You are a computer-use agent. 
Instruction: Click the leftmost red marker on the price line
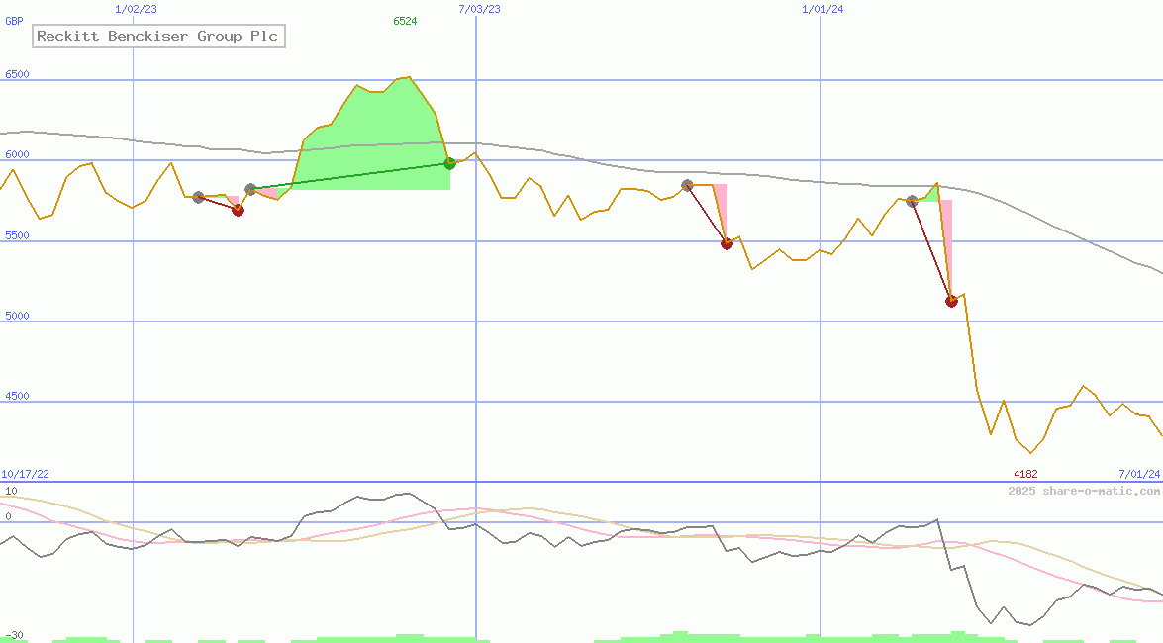point(238,210)
